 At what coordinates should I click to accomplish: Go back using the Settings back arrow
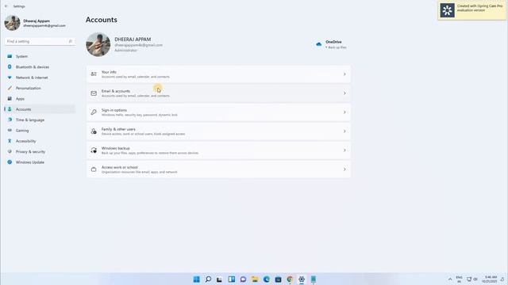(6, 6)
